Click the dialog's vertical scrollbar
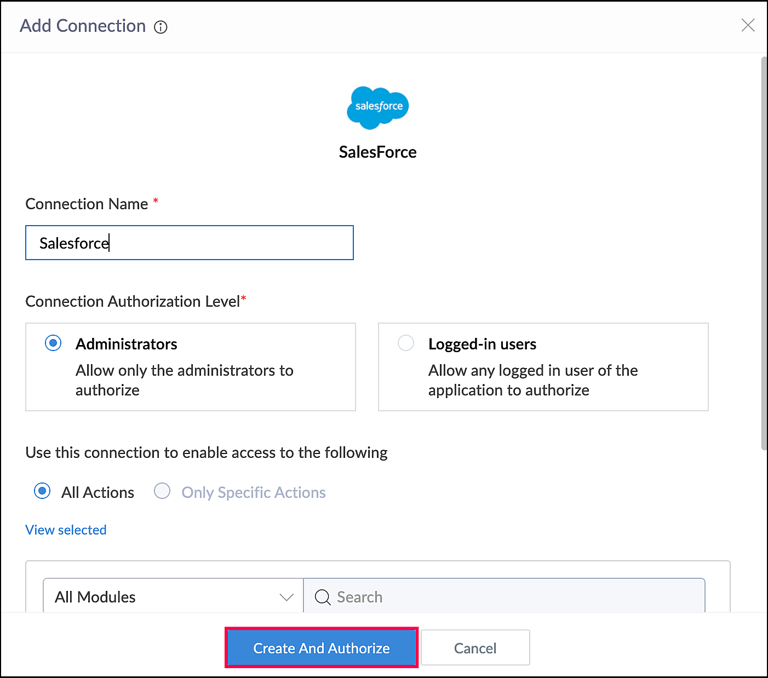 pyautogui.click(x=764, y=252)
